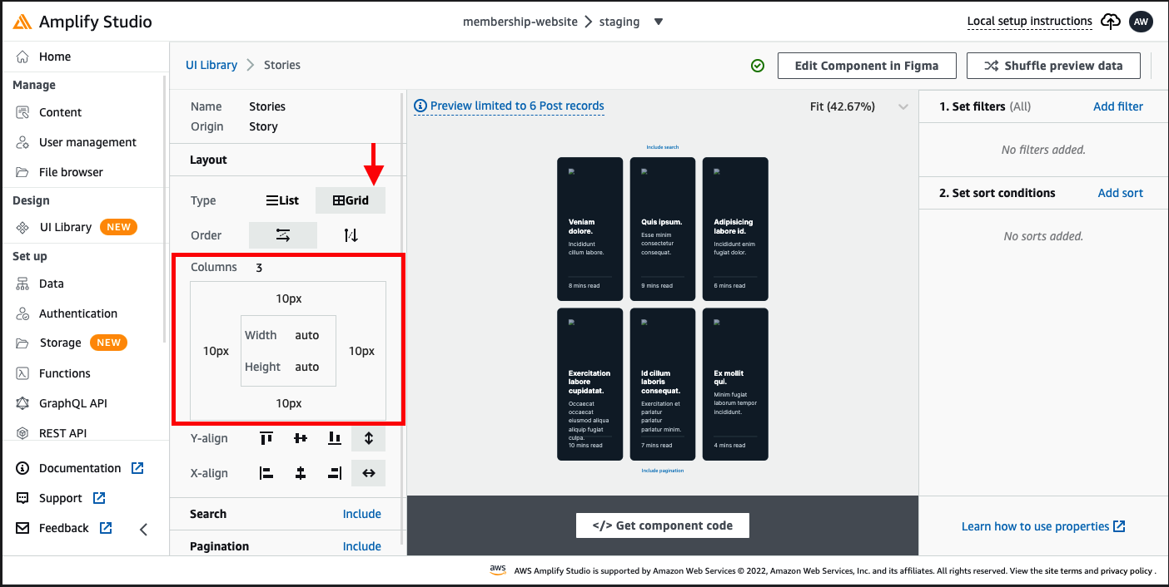This screenshot has height=587, width=1169.
Task: Open File browser in sidebar
Action: tap(71, 172)
